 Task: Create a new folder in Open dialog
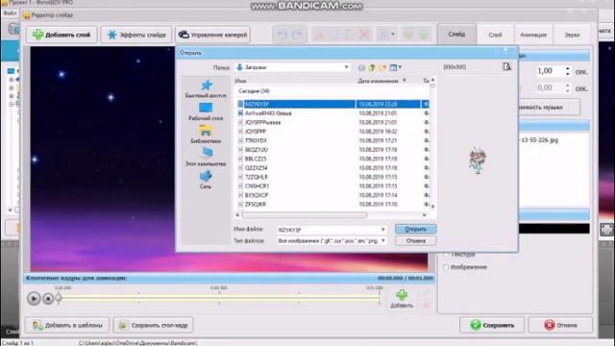(x=382, y=67)
